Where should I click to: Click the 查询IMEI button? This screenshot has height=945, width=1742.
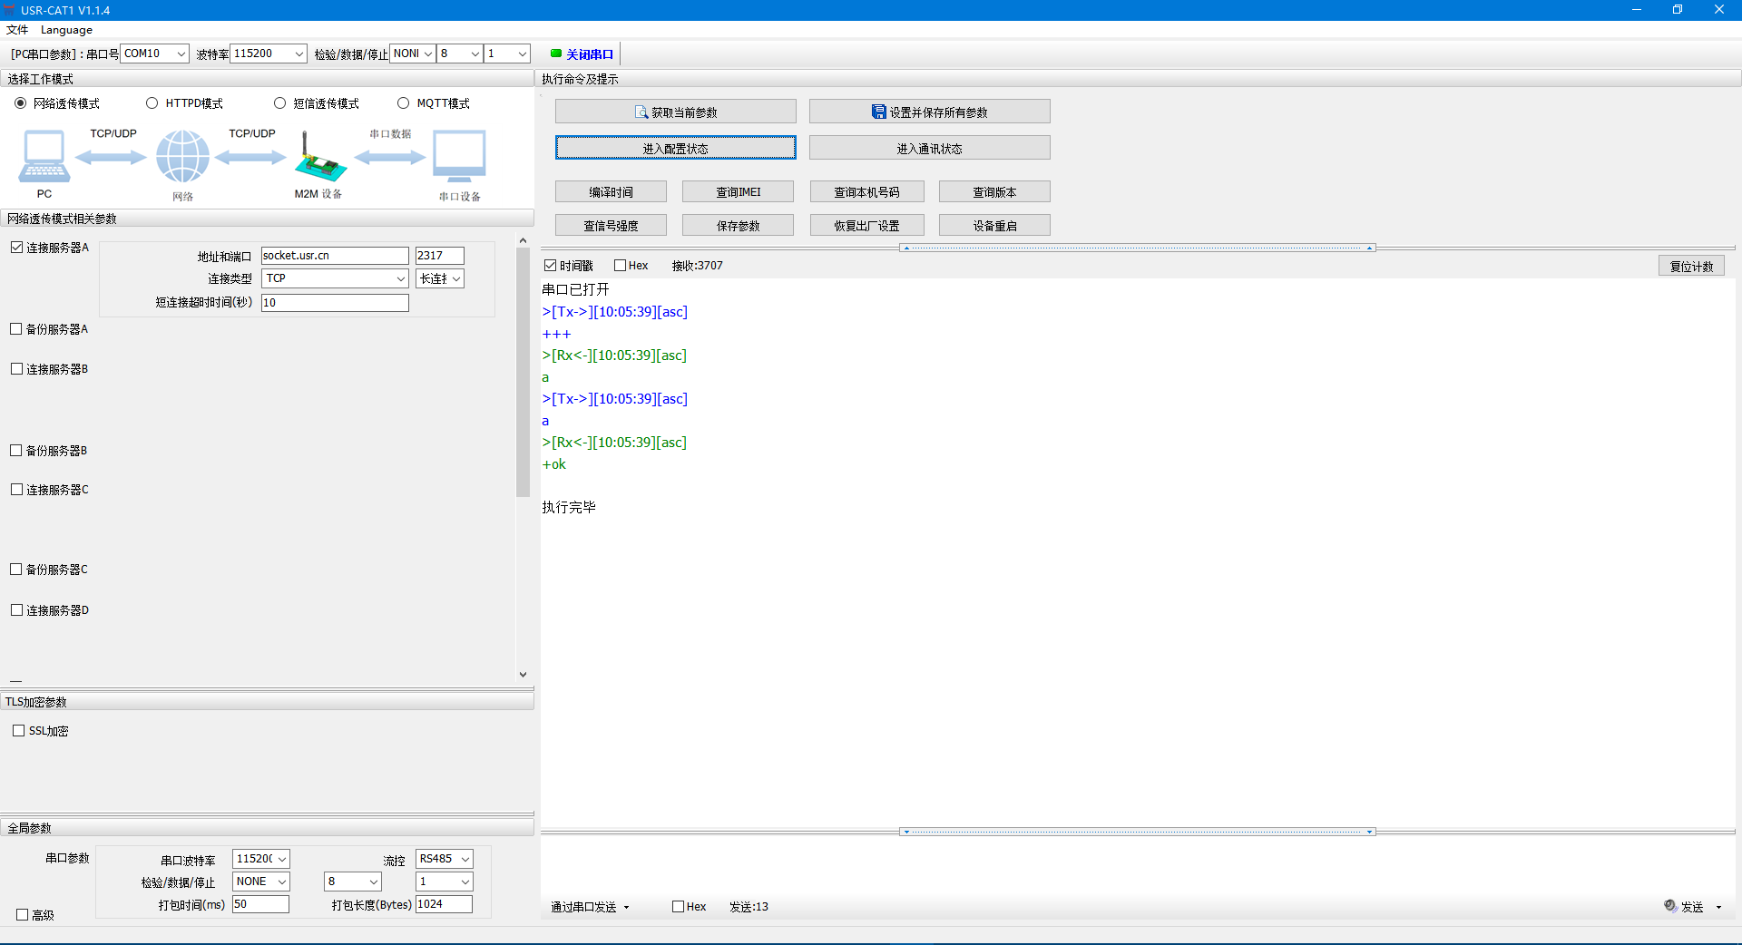point(738,192)
